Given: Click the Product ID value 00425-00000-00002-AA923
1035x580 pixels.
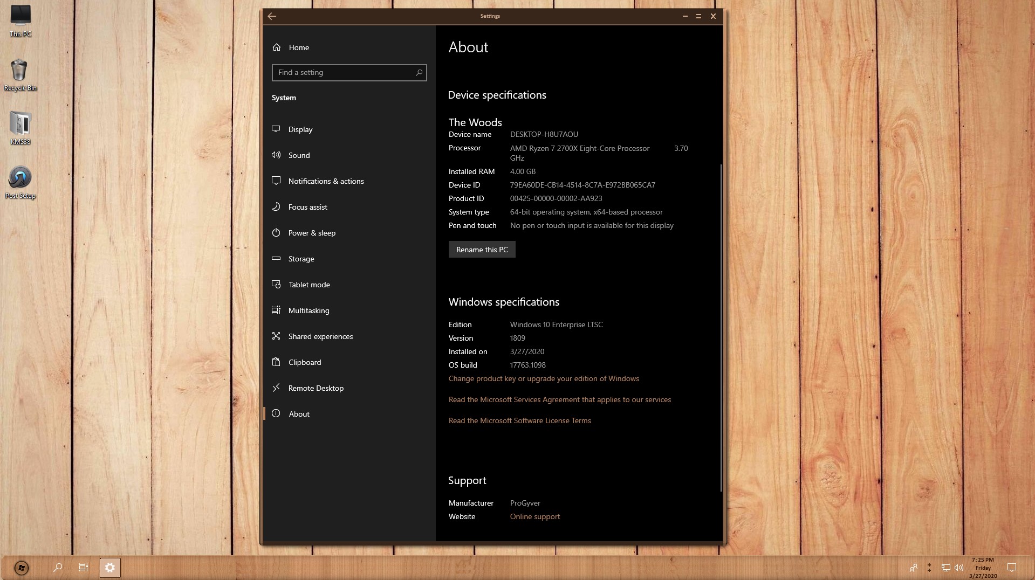Looking at the screenshot, I should 556,198.
